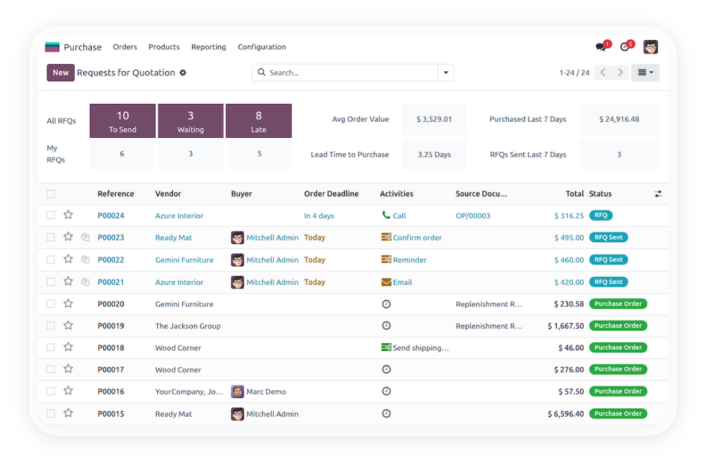This screenshot has height=468, width=706.
Task: Click the New button
Action: click(60, 73)
